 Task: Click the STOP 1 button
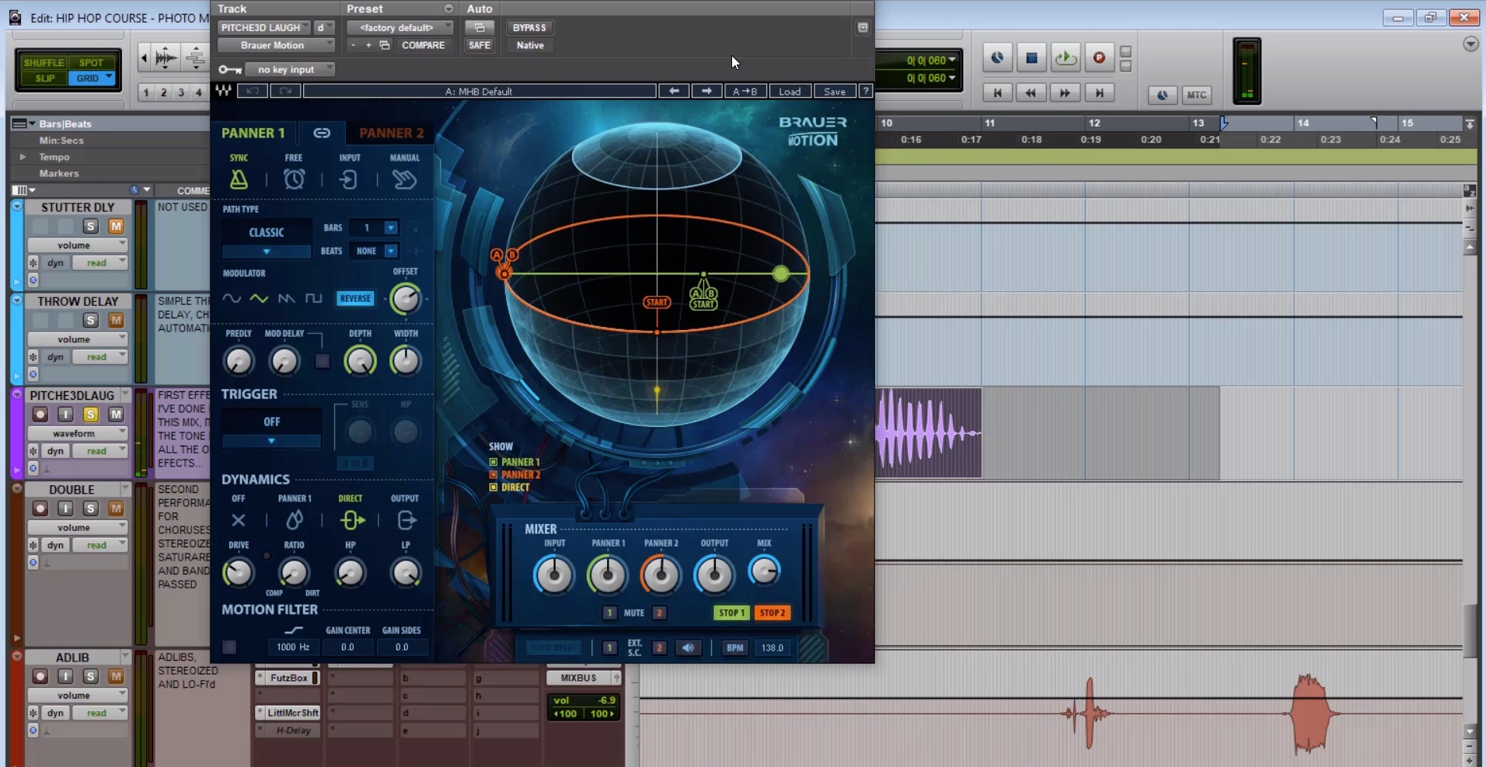coord(731,613)
